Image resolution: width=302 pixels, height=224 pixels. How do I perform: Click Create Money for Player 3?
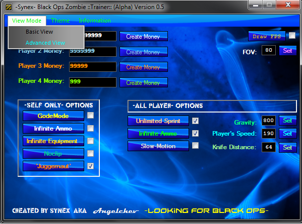click(144, 67)
